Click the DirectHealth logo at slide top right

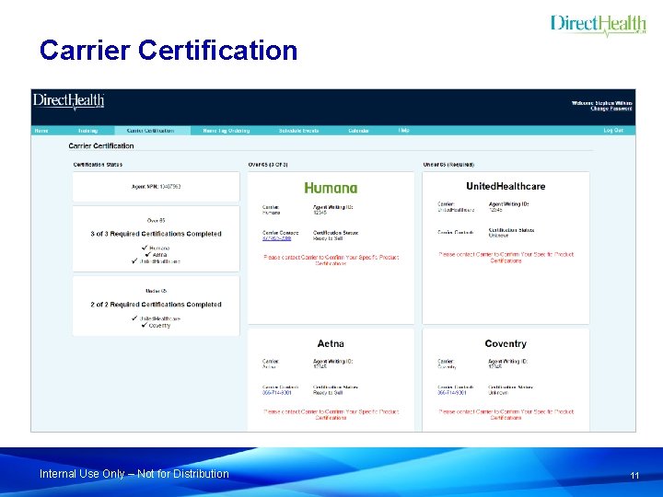[599, 26]
